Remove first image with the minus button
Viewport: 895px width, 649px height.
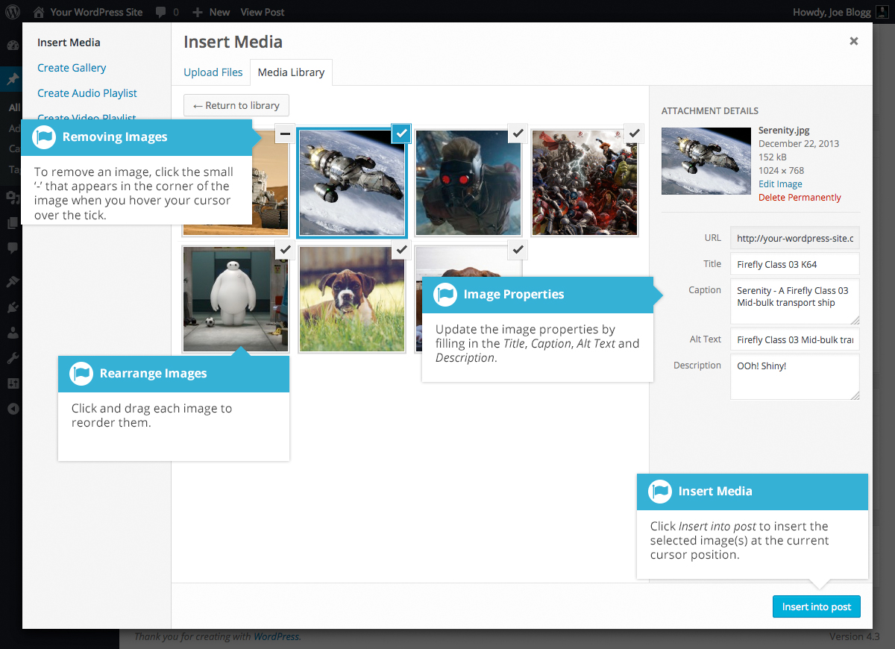coord(285,134)
